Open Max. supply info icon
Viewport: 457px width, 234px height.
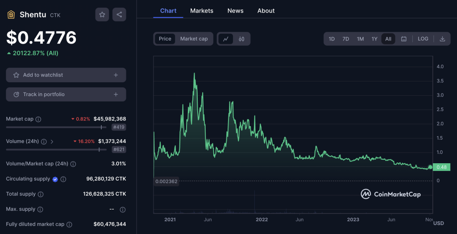pyautogui.click(x=40, y=209)
